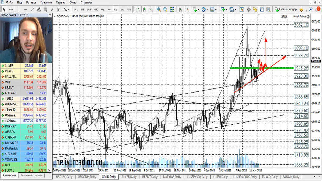Screen dimensions: 322x181
Task: Open the MetaEditor book icon
Action: [x=301, y=9]
